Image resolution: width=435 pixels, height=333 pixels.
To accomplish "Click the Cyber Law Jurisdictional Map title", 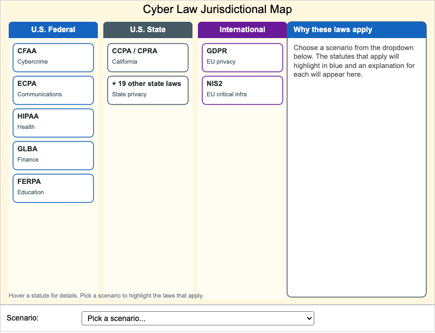I will [217, 9].
